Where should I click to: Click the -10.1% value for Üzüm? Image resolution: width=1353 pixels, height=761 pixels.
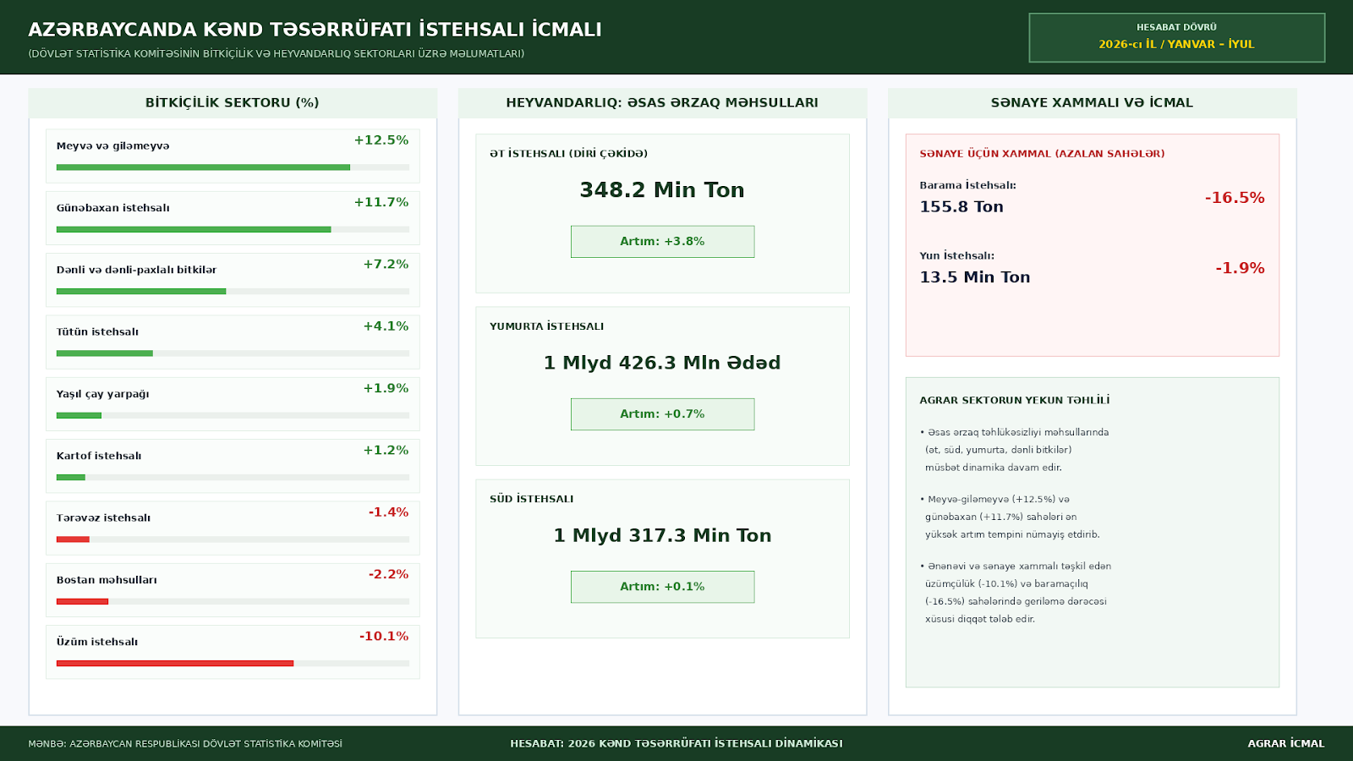click(x=384, y=636)
